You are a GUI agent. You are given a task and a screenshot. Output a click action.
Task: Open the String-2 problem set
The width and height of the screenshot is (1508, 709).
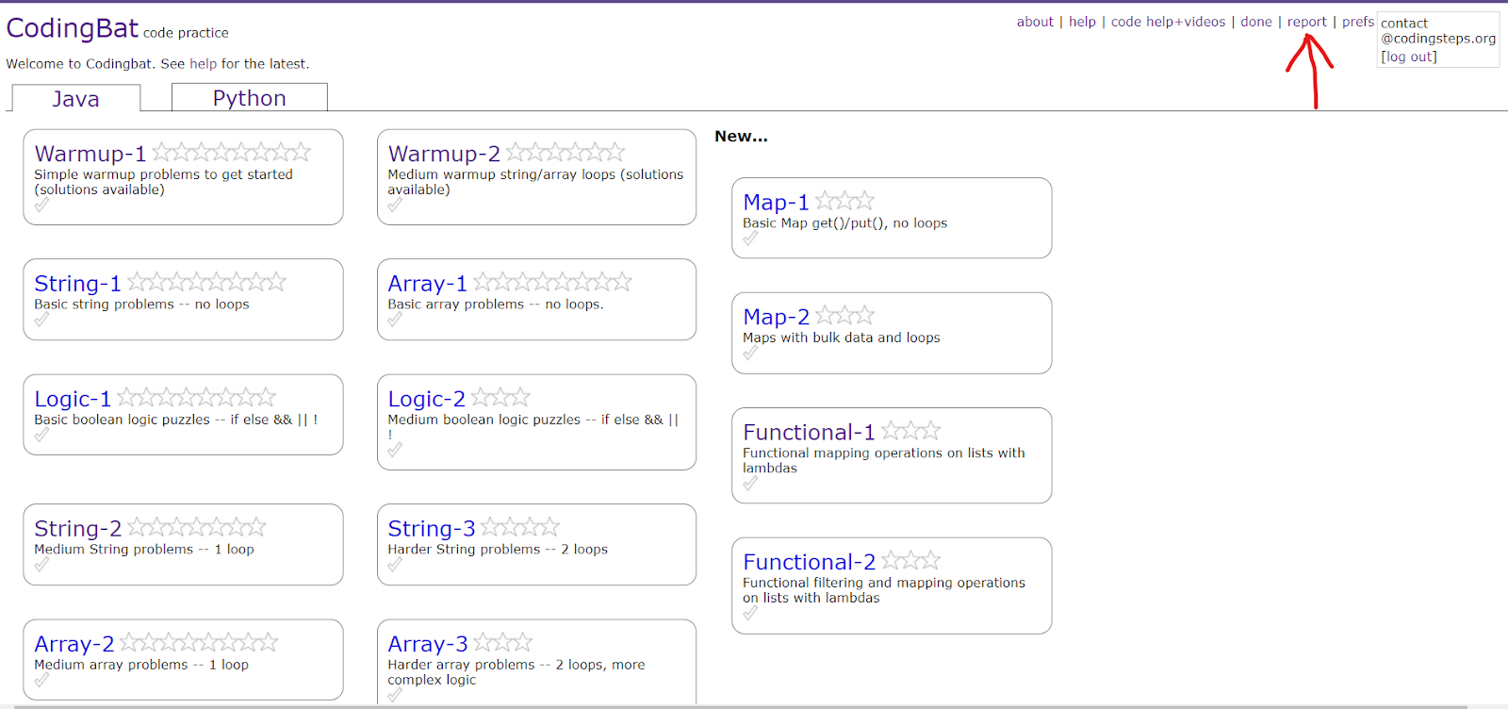[78, 528]
